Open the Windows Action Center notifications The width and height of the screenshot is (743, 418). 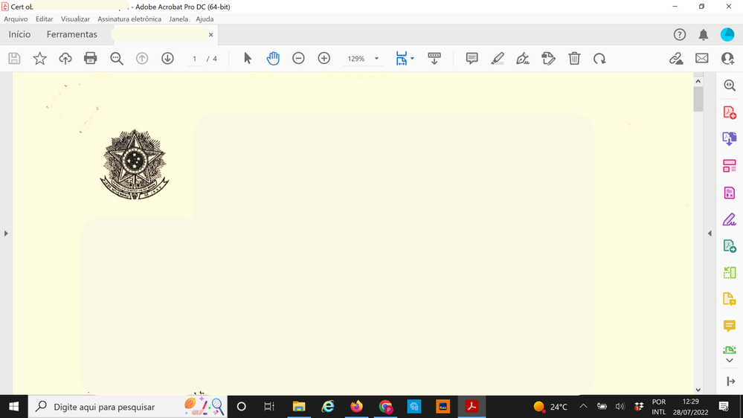(x=724, y=407)
